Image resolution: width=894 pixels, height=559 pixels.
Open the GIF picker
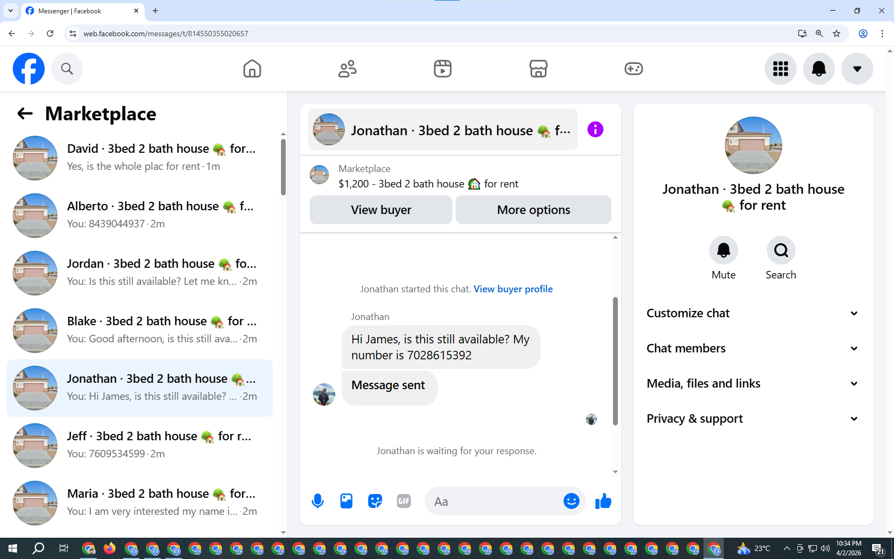(404, 501)
